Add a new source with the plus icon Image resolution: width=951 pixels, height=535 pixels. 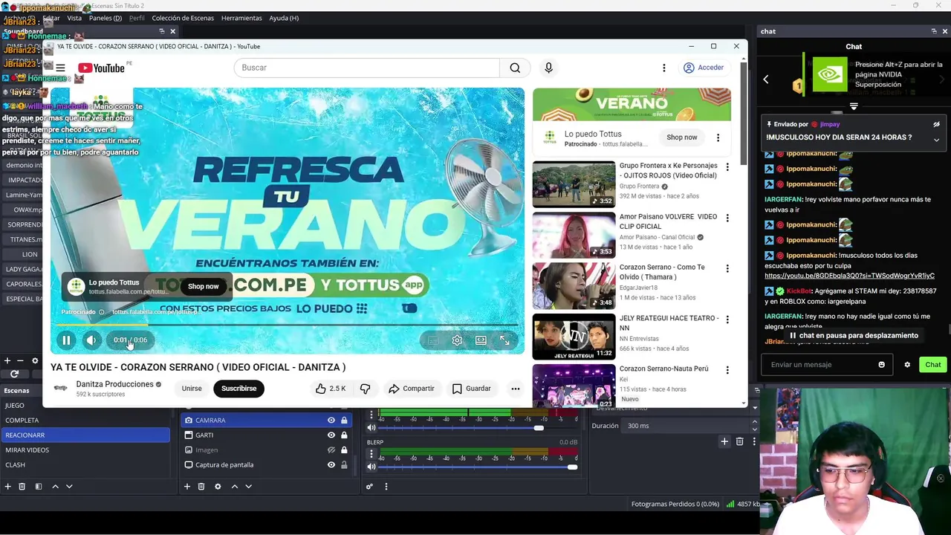(x=187, y=487)
